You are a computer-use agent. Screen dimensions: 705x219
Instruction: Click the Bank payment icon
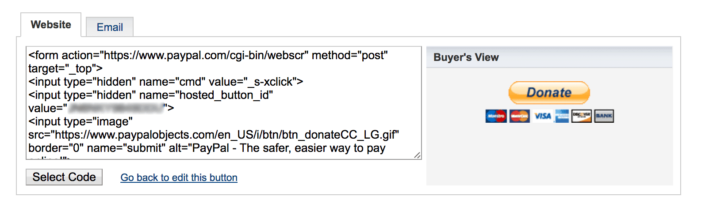[604, 116]
